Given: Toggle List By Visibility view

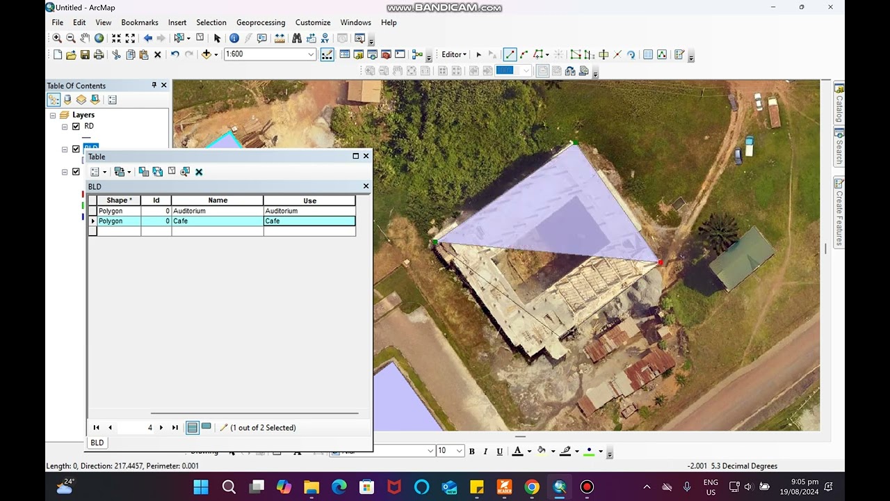Looking at the screenshot, I should pos(81,100).
